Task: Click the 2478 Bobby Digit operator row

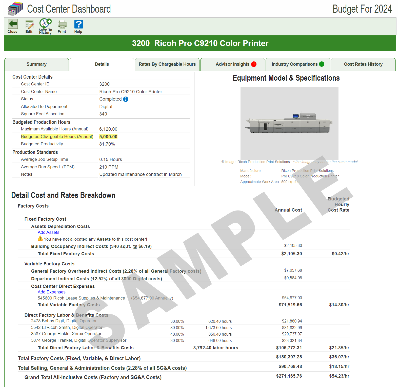Action: pyautogui.click(x=184, y=321)
